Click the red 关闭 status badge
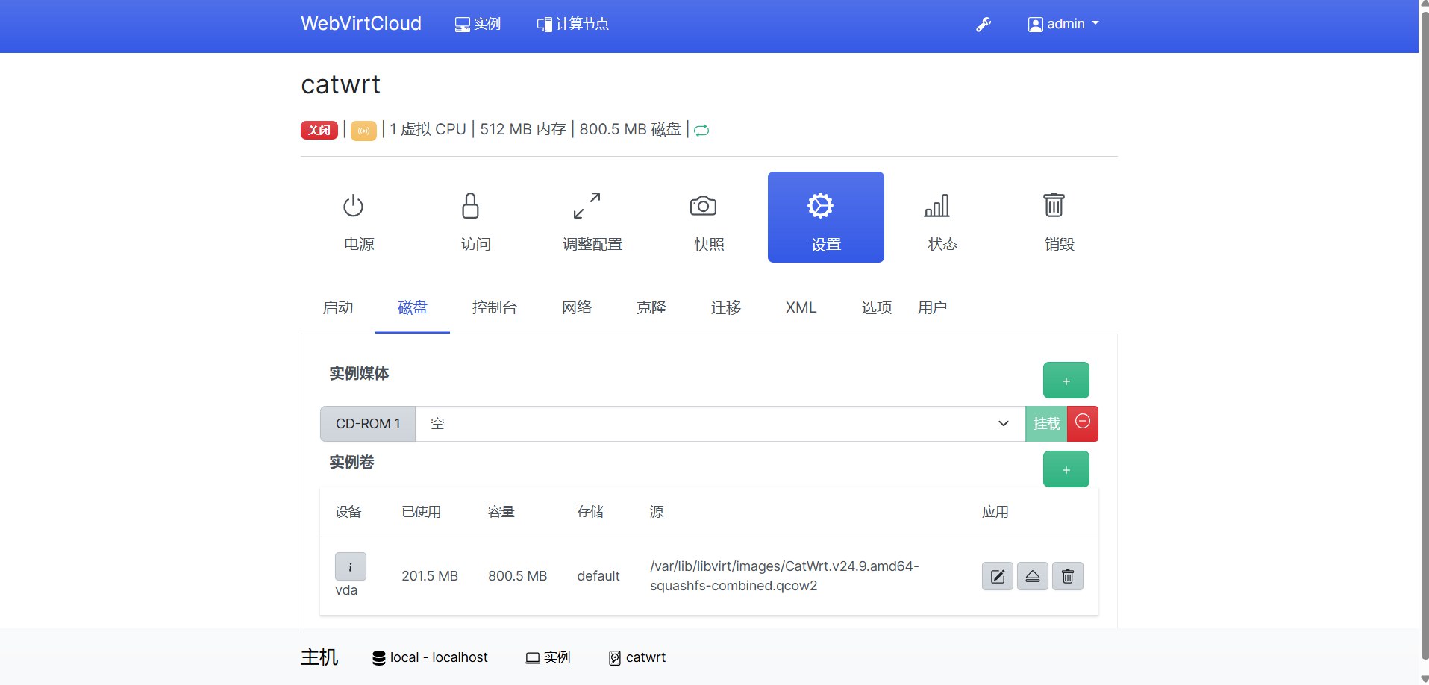 319,130
